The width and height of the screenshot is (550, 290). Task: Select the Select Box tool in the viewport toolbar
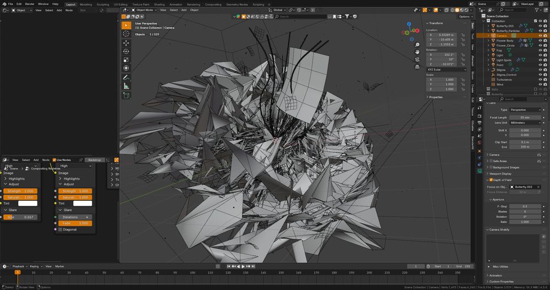tap(127, 25)
